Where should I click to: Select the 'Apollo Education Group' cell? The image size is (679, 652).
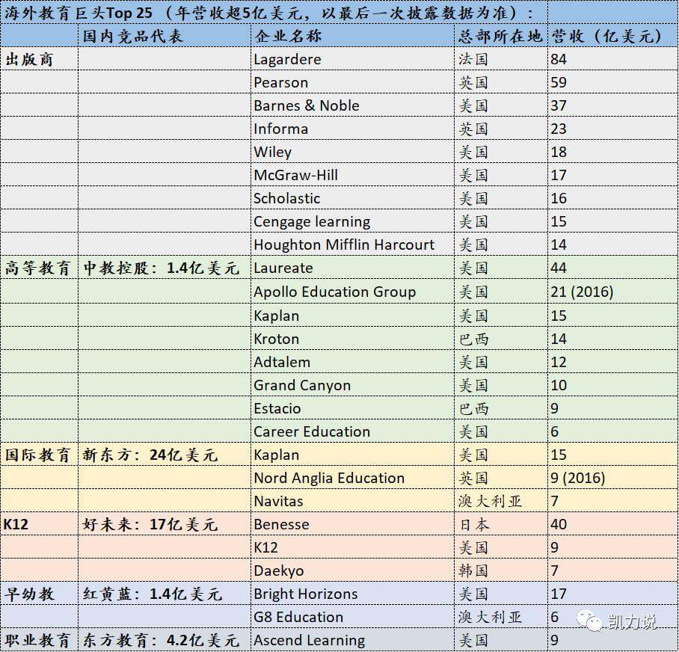(352, 292)
